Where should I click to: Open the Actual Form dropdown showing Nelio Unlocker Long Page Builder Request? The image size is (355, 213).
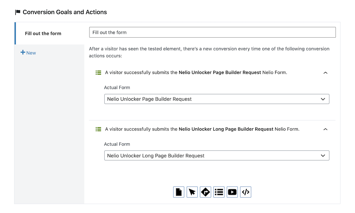(x=217, y=156)
